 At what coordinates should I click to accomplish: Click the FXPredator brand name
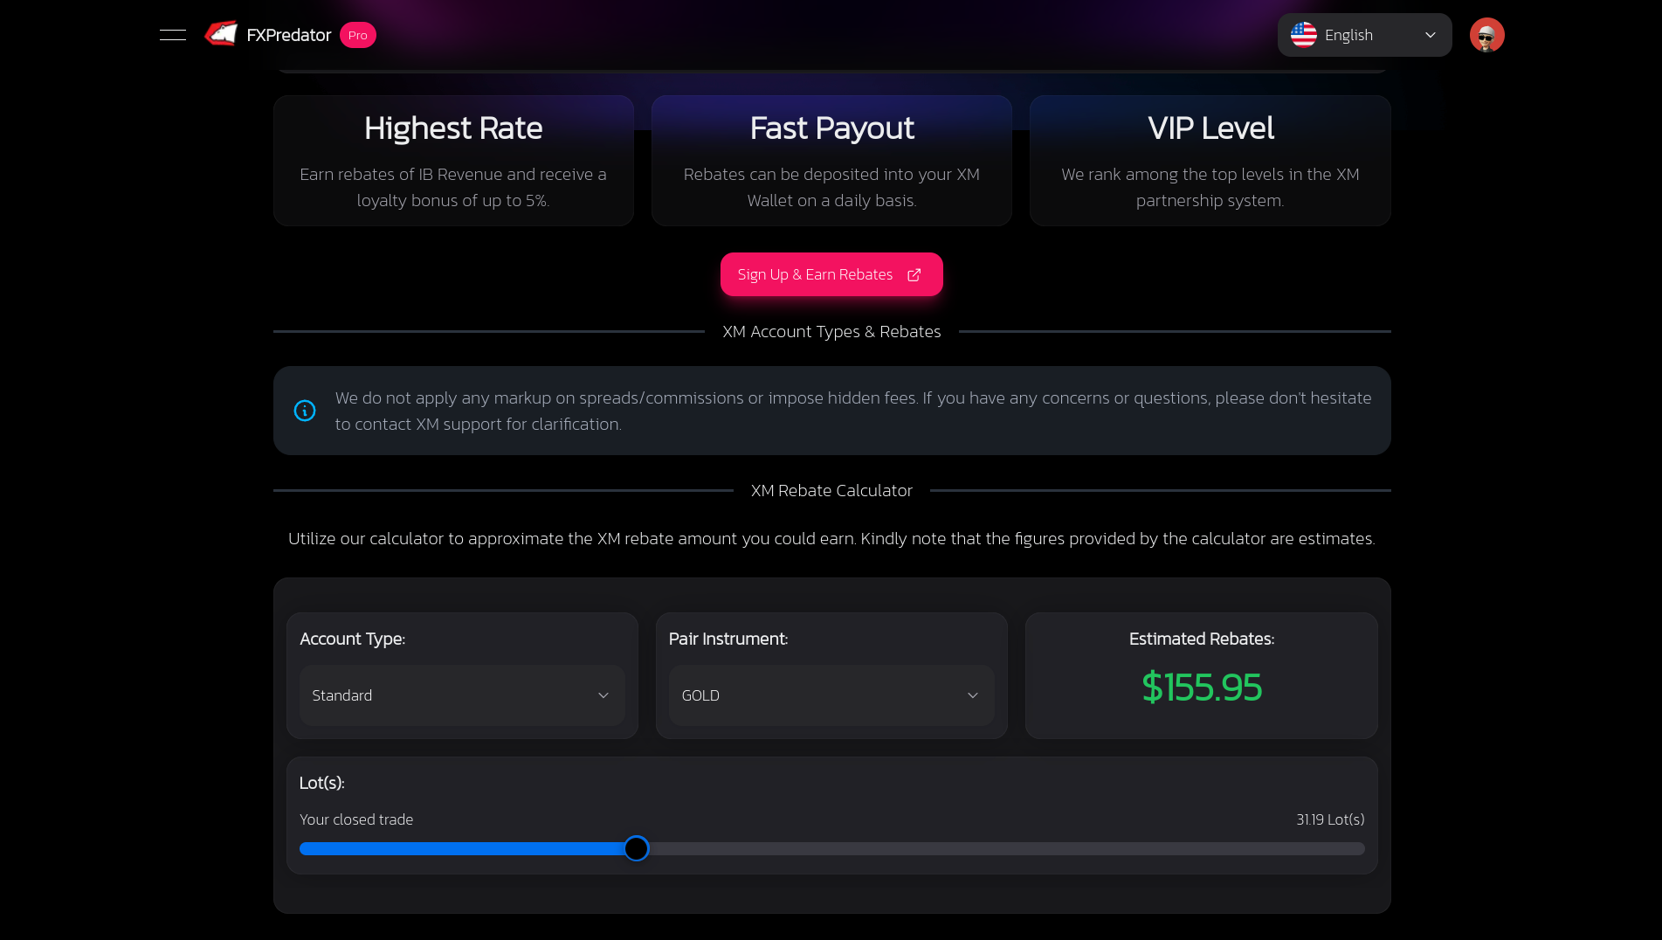(288, 35)
